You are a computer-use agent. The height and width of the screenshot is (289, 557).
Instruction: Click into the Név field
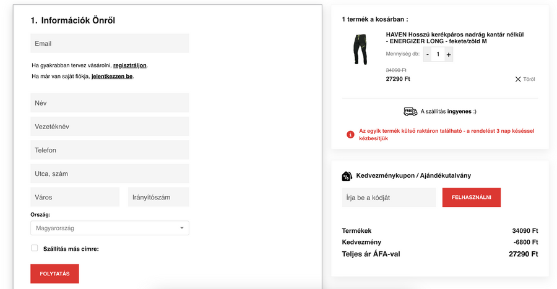[110, 103]
